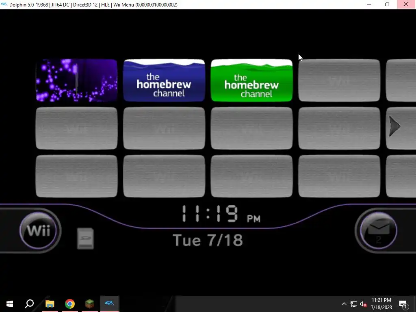Select Dolphin emulator taskbar icon
Screen dimensions: 416x312
[110, 304]
